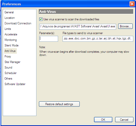
Task: Switch to Silent Mode settings
Action: click(x=12, y=45)
